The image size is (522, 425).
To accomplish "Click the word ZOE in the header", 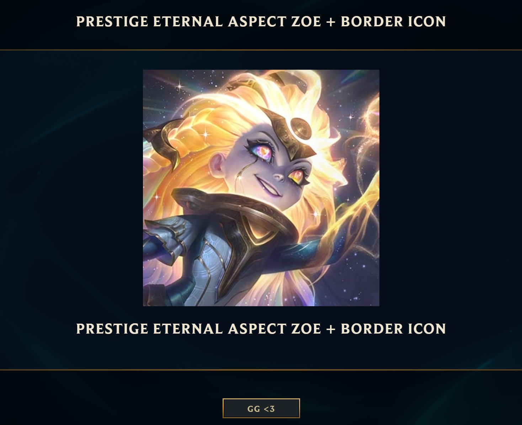I will pos(306,21).
